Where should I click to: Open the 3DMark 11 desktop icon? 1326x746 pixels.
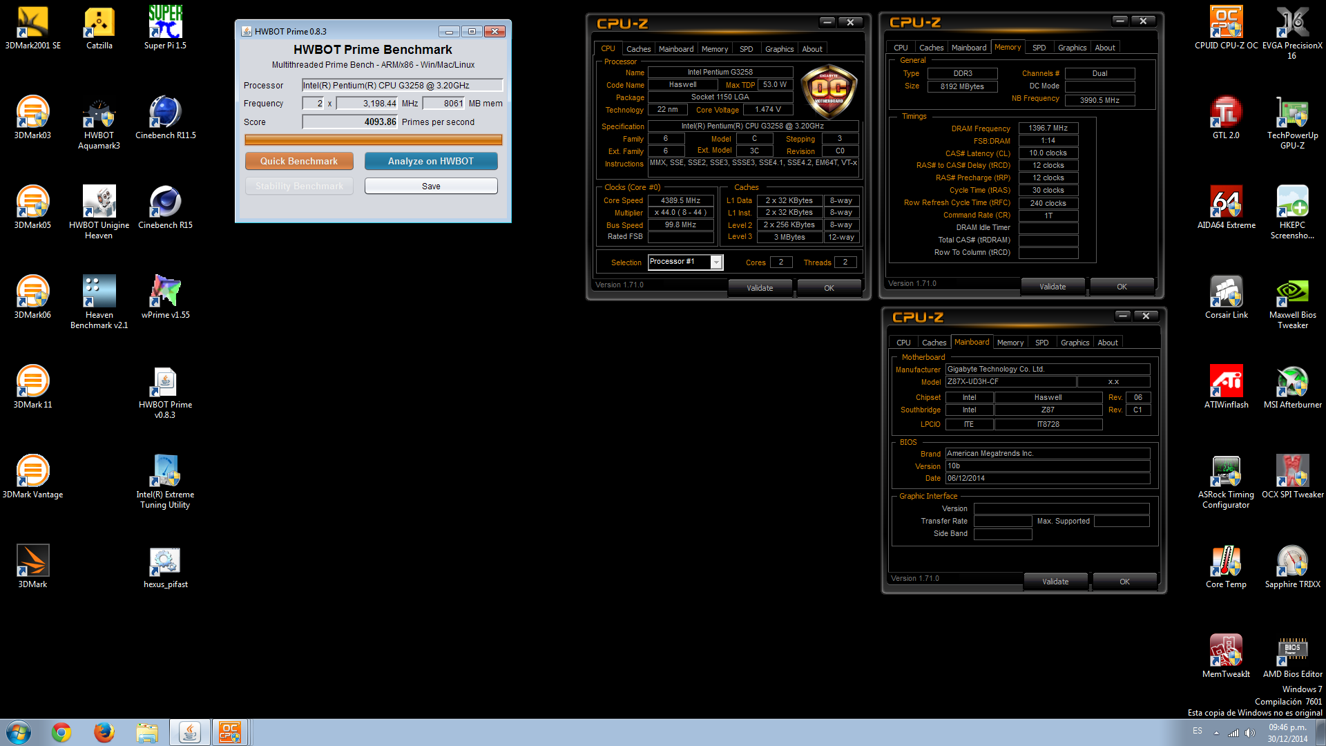click(x=32, y=387)
